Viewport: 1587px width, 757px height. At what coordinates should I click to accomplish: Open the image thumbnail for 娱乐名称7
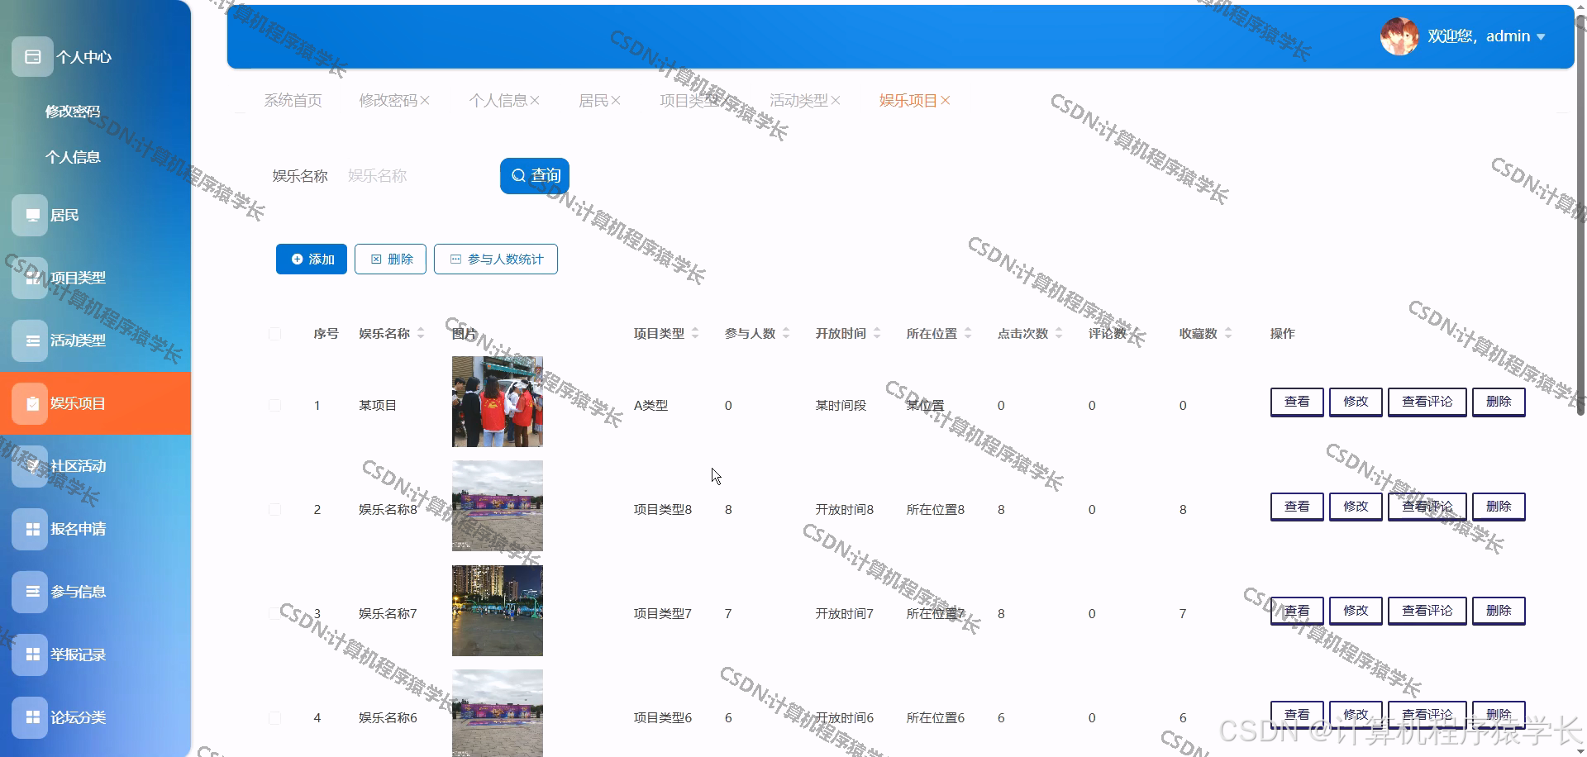point(498,611)
